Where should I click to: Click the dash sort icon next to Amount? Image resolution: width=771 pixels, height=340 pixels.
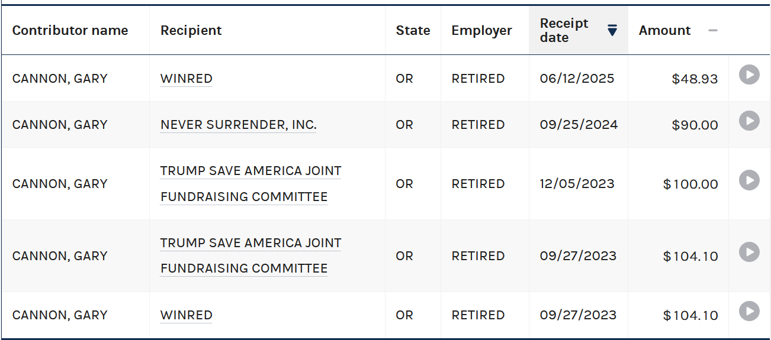tap(713, 31)
